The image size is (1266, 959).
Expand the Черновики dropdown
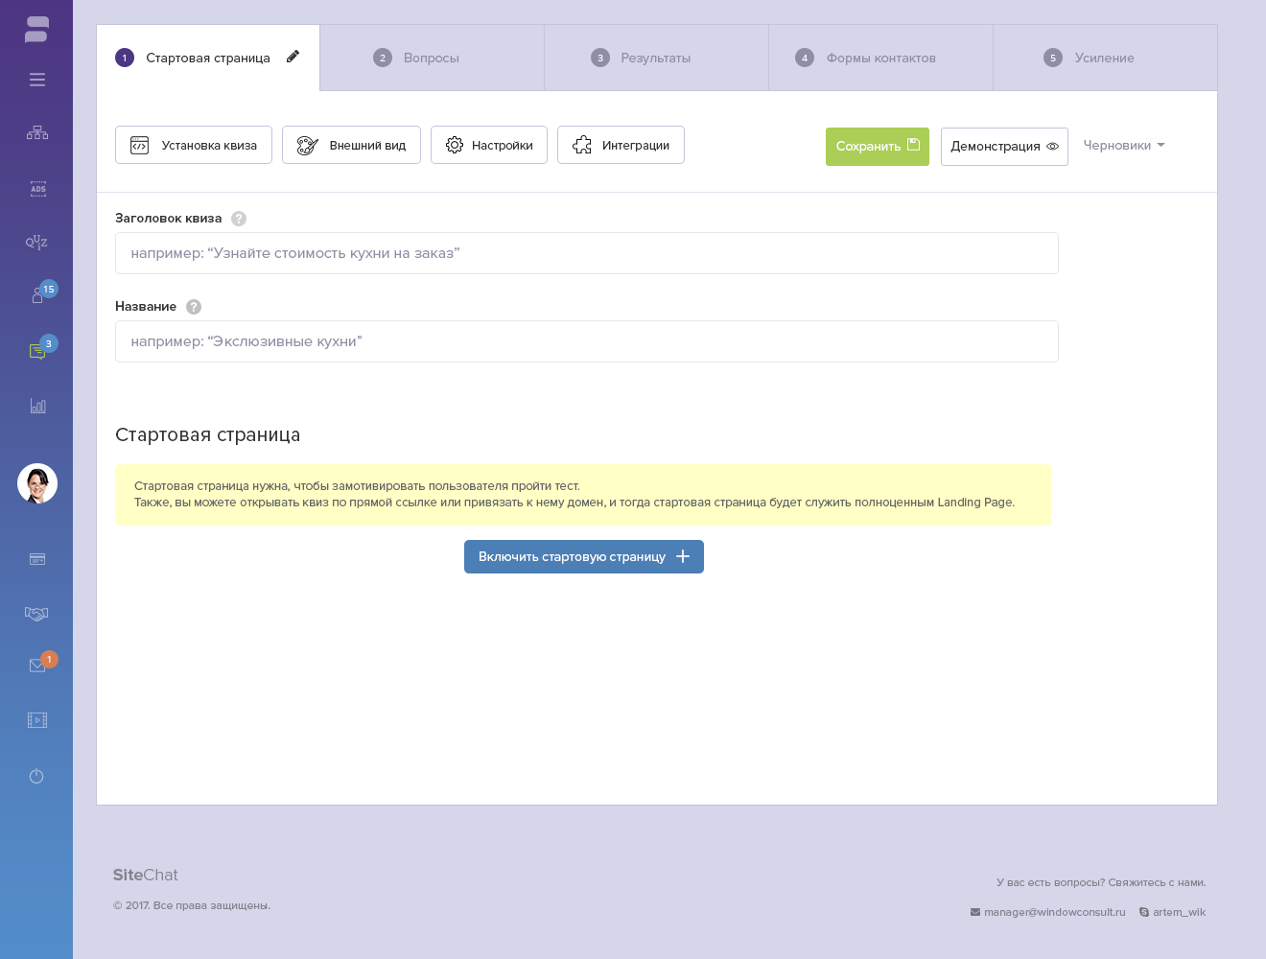tap(1123, 145)
